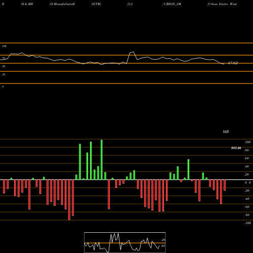Click the MR axis label '20'
This screenshot has width=253, height=253.
(247, 175)
